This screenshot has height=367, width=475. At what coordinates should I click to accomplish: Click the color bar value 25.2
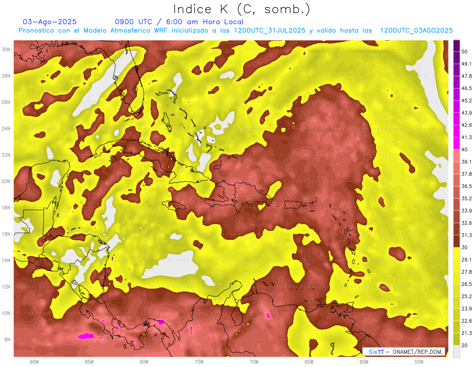click(466, 297)
